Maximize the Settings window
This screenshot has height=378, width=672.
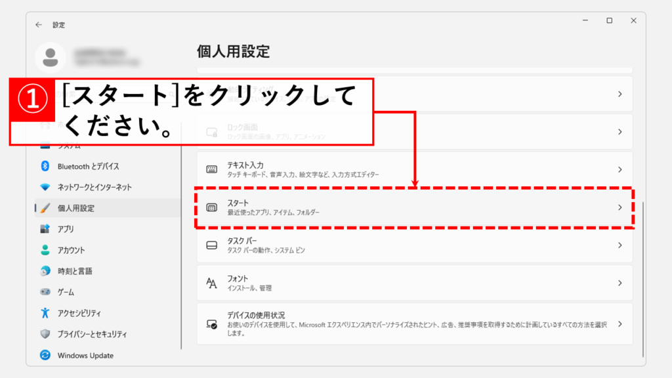click(x=610, y=20)
